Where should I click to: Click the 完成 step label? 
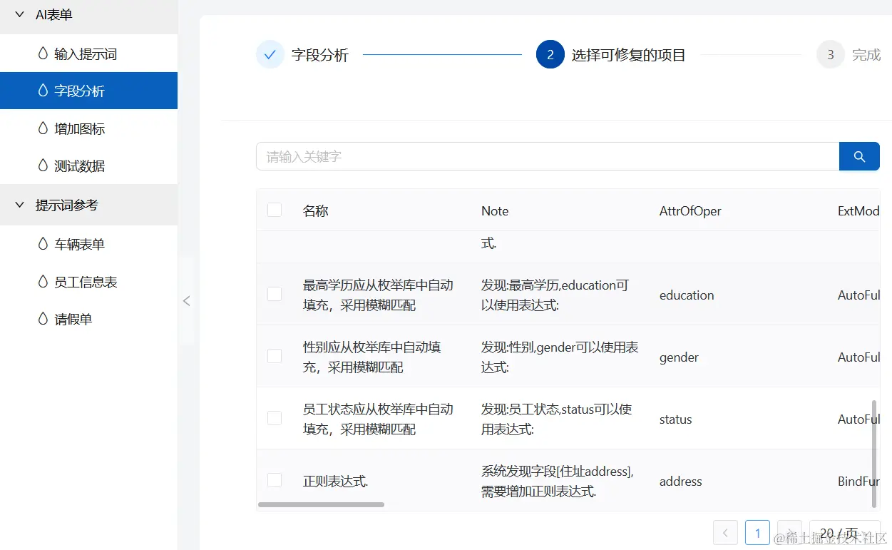pos(866,55)
